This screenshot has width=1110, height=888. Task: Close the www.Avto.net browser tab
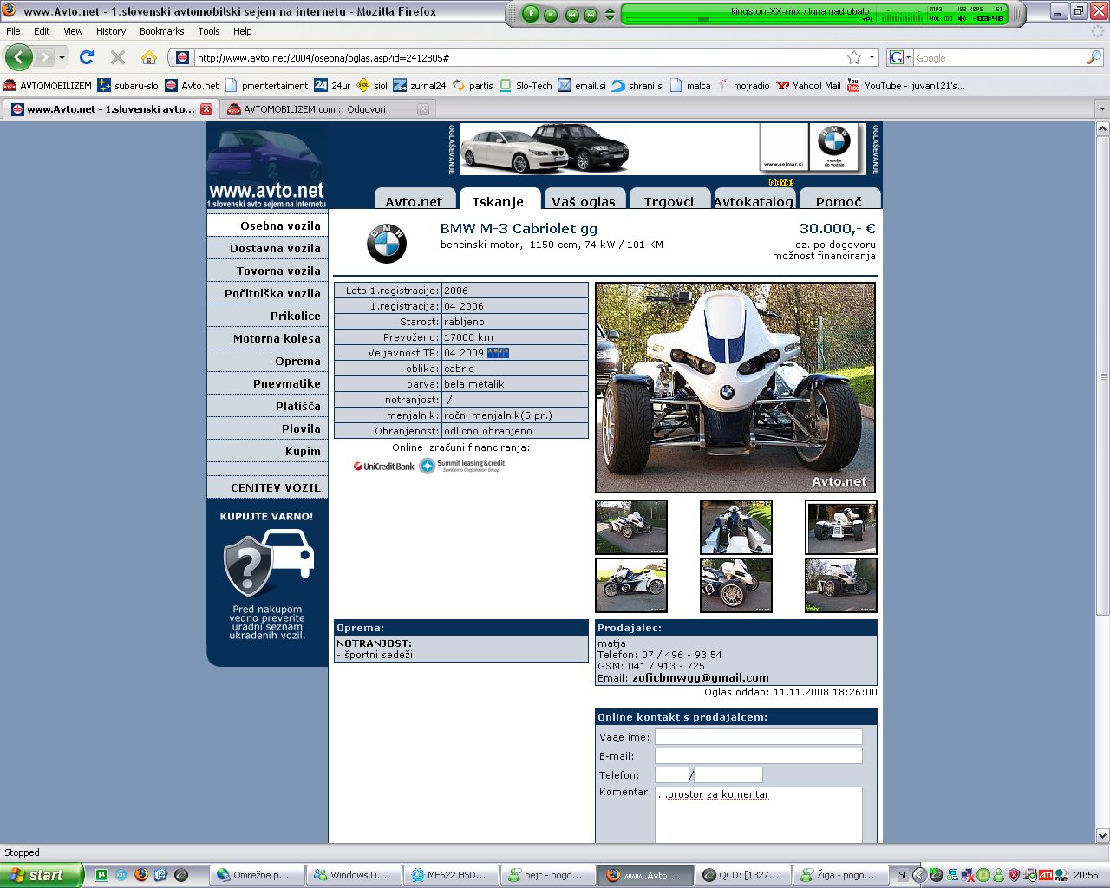206,109
